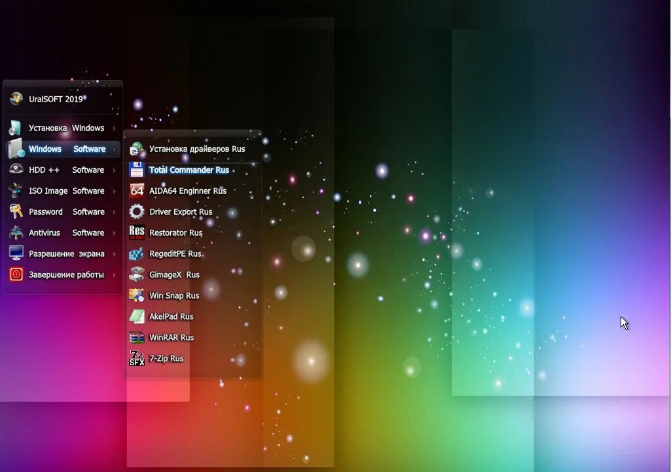Click the Установка Windows disc icon

[x=16, y=128]
